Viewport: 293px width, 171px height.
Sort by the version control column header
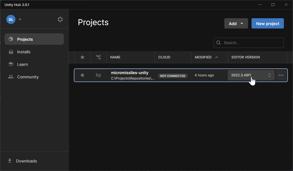(98, 57)
